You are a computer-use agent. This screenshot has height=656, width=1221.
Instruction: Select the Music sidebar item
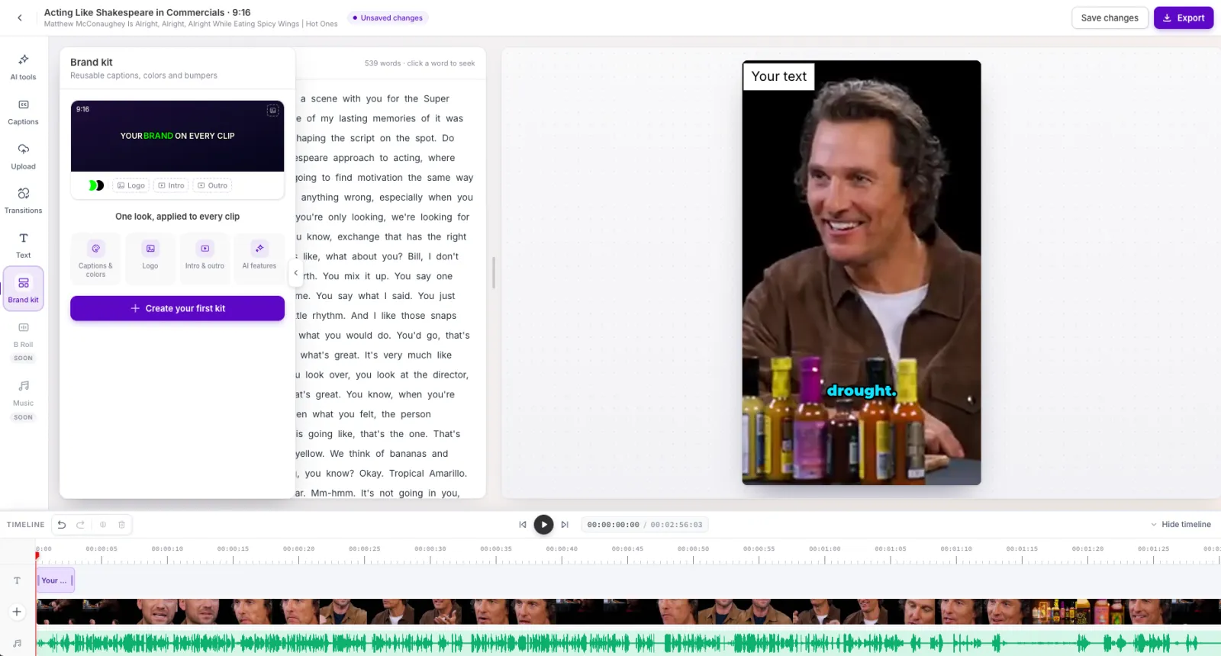click(x=23, y=400)
